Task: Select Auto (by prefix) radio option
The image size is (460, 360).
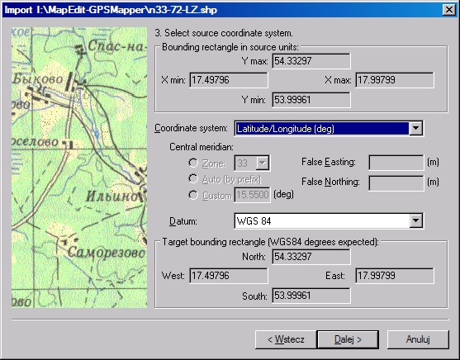Action: pyautogui.click(x=193, y=178)
